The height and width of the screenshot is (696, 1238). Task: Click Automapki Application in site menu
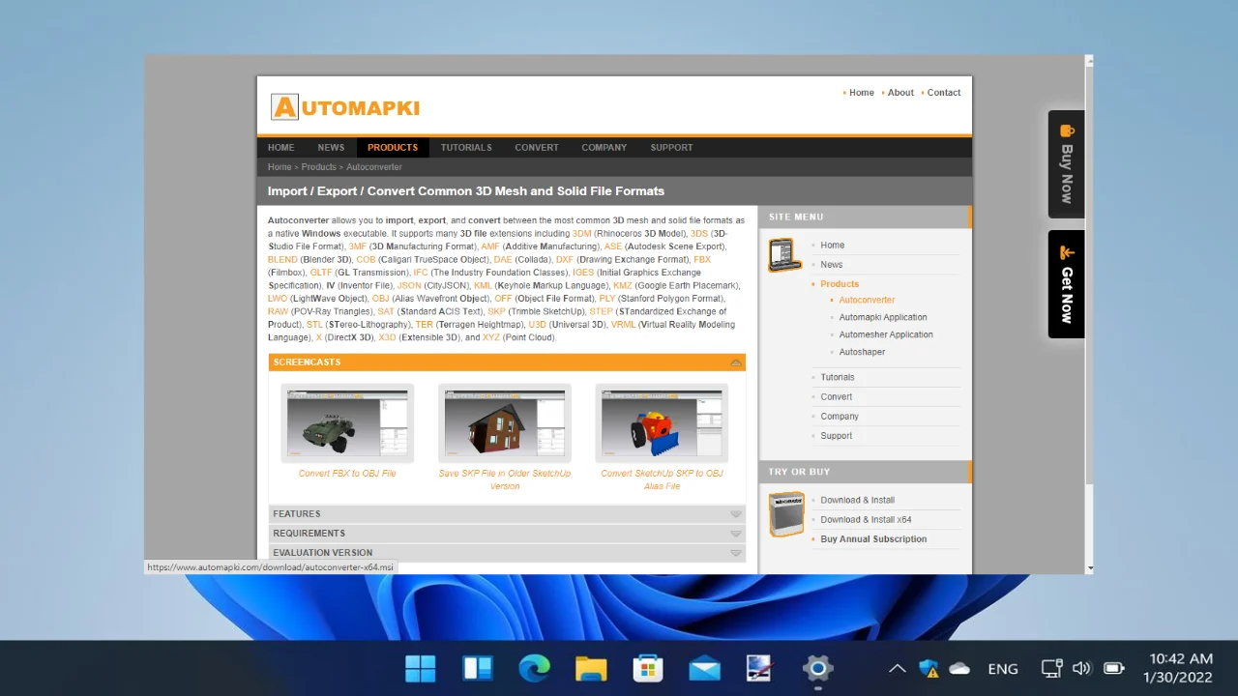point(883,317)
